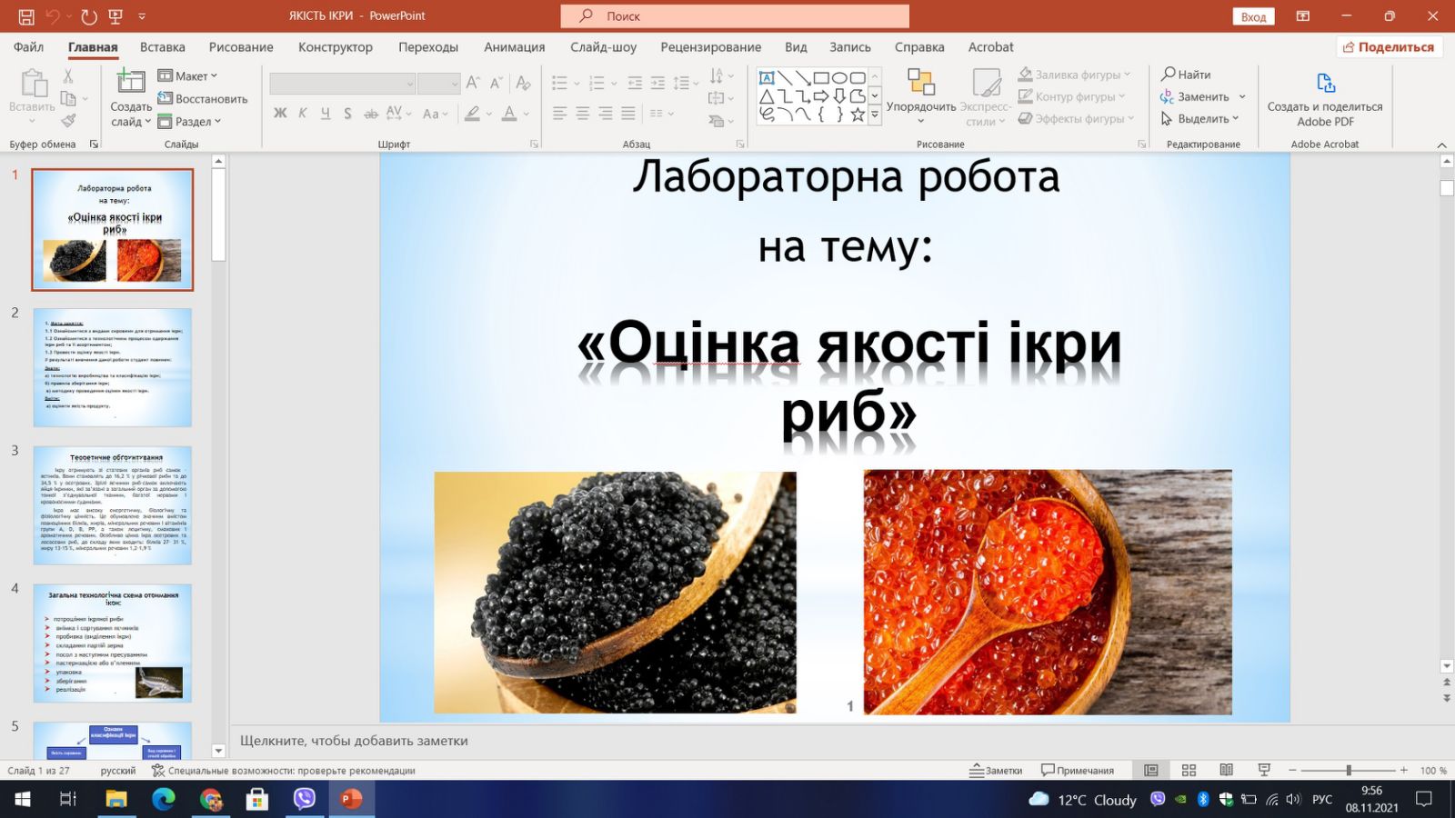Screen dimensions: 1455x818
Task: Switch to Анимация tab
Action: 514,47
